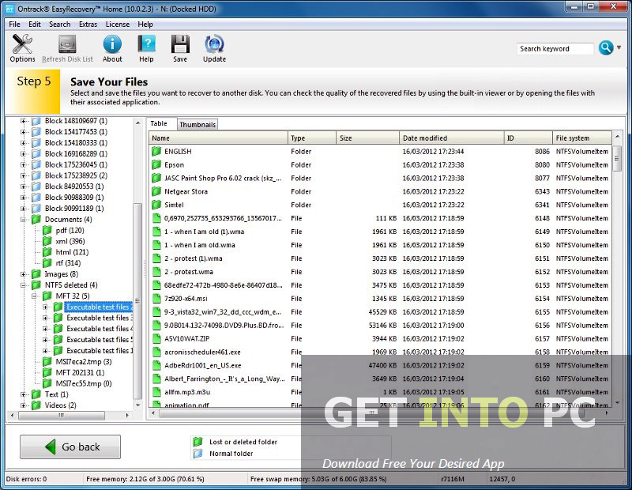The height and width of the screenshot is (490, 632).
Task: Sort by the Date modified column header
Action: coord(452,138)
